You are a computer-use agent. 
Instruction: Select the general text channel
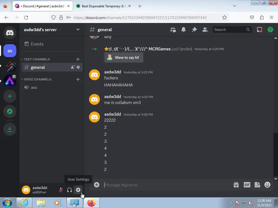52,67
